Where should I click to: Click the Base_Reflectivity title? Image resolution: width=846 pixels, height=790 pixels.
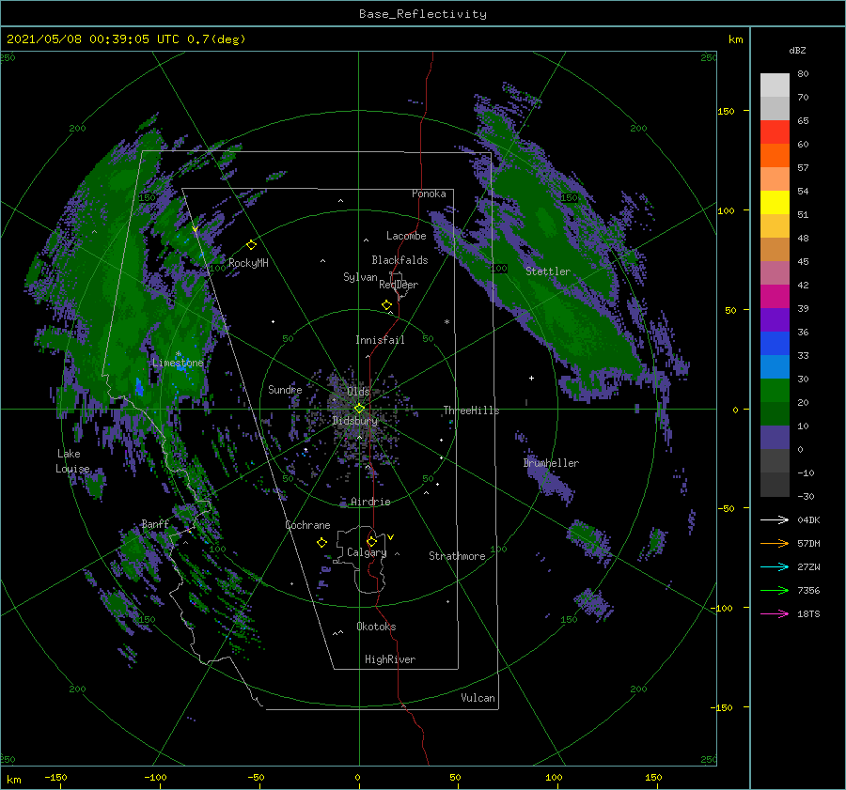pyautogui.click(x=423, y=14)
